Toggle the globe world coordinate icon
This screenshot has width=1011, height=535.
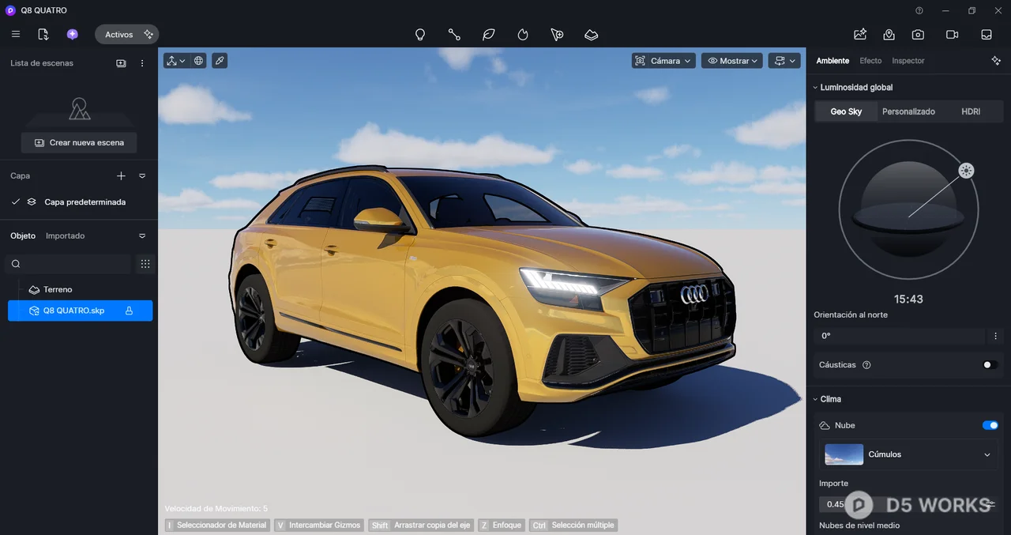[198, 61]
